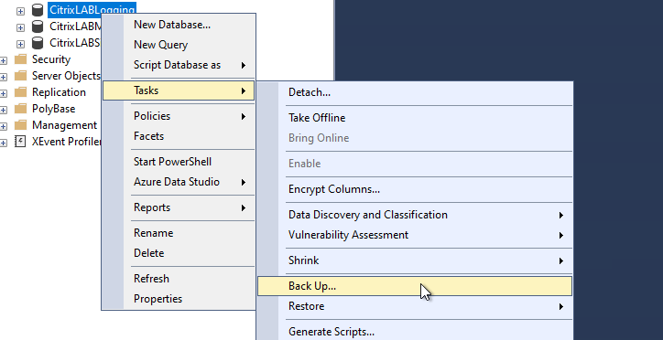Image resolution: width=663 pixels, height=340 pixels.
Task: Expand the PolyBase node
Action: point(4,110)
